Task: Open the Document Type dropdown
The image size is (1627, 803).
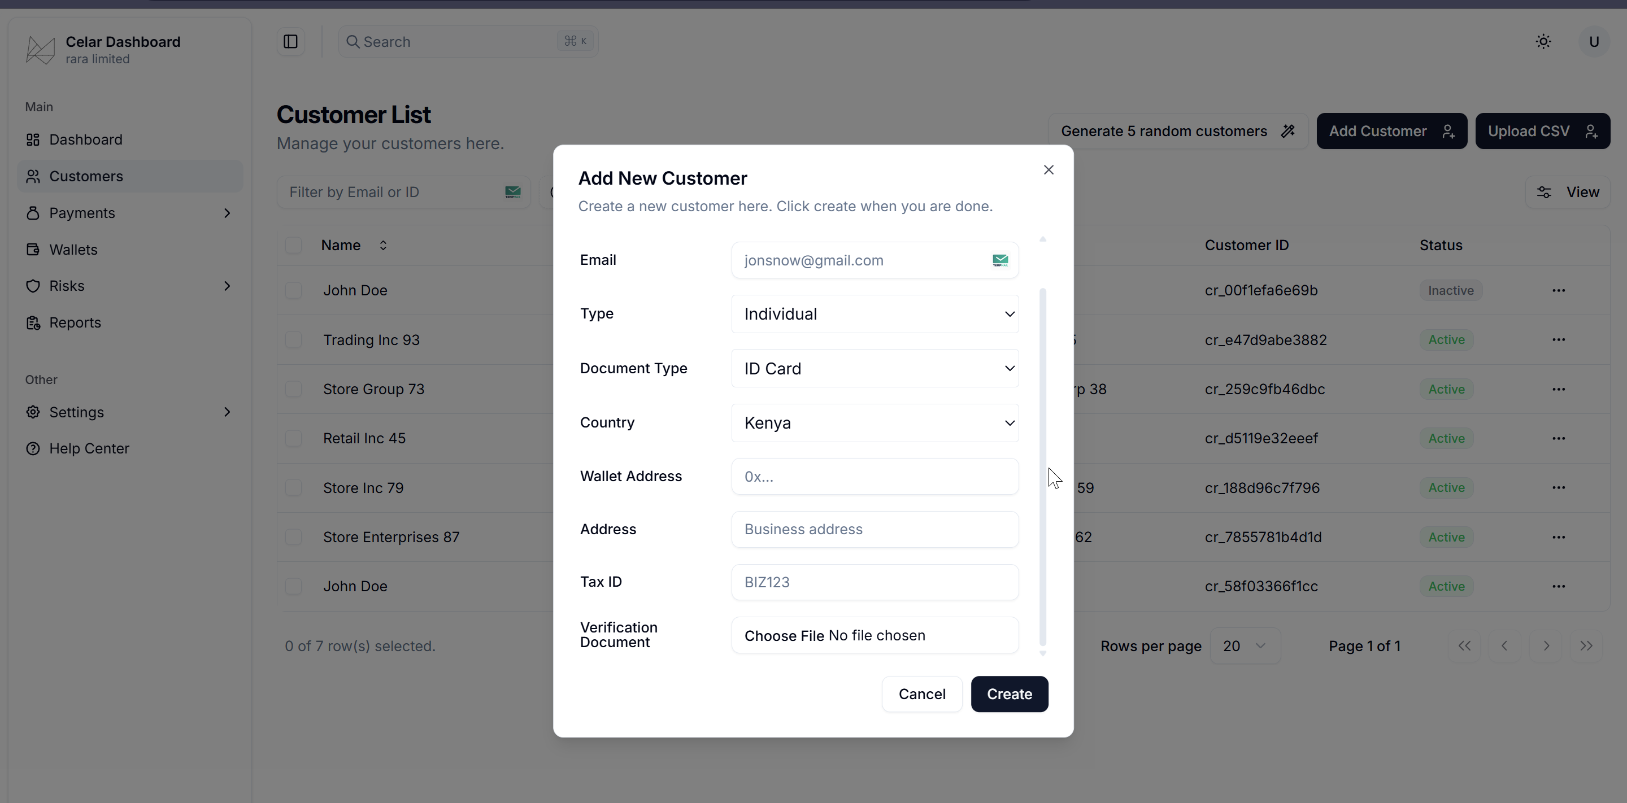Action: click(874, 368)
